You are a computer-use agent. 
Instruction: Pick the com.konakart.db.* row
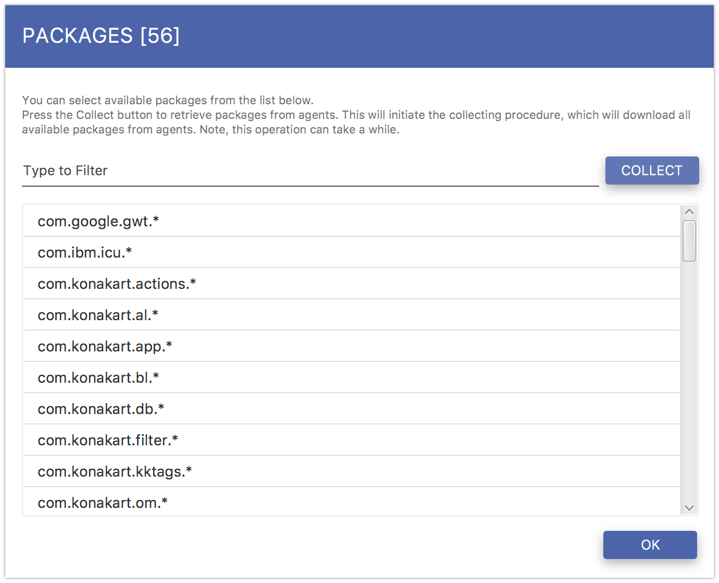click(352, 409)
